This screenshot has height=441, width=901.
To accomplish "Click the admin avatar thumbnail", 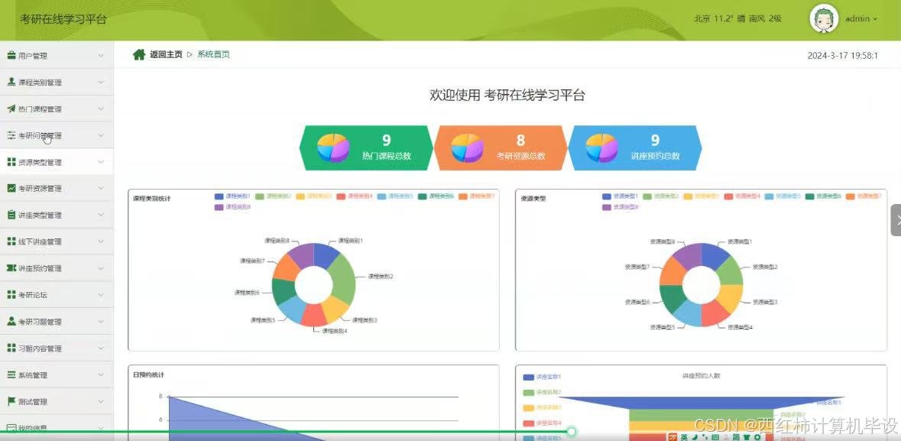I will pyautogui.click(x=823, y=18).
